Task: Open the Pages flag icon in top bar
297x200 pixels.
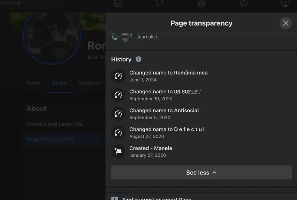Action: click(160, 3)
